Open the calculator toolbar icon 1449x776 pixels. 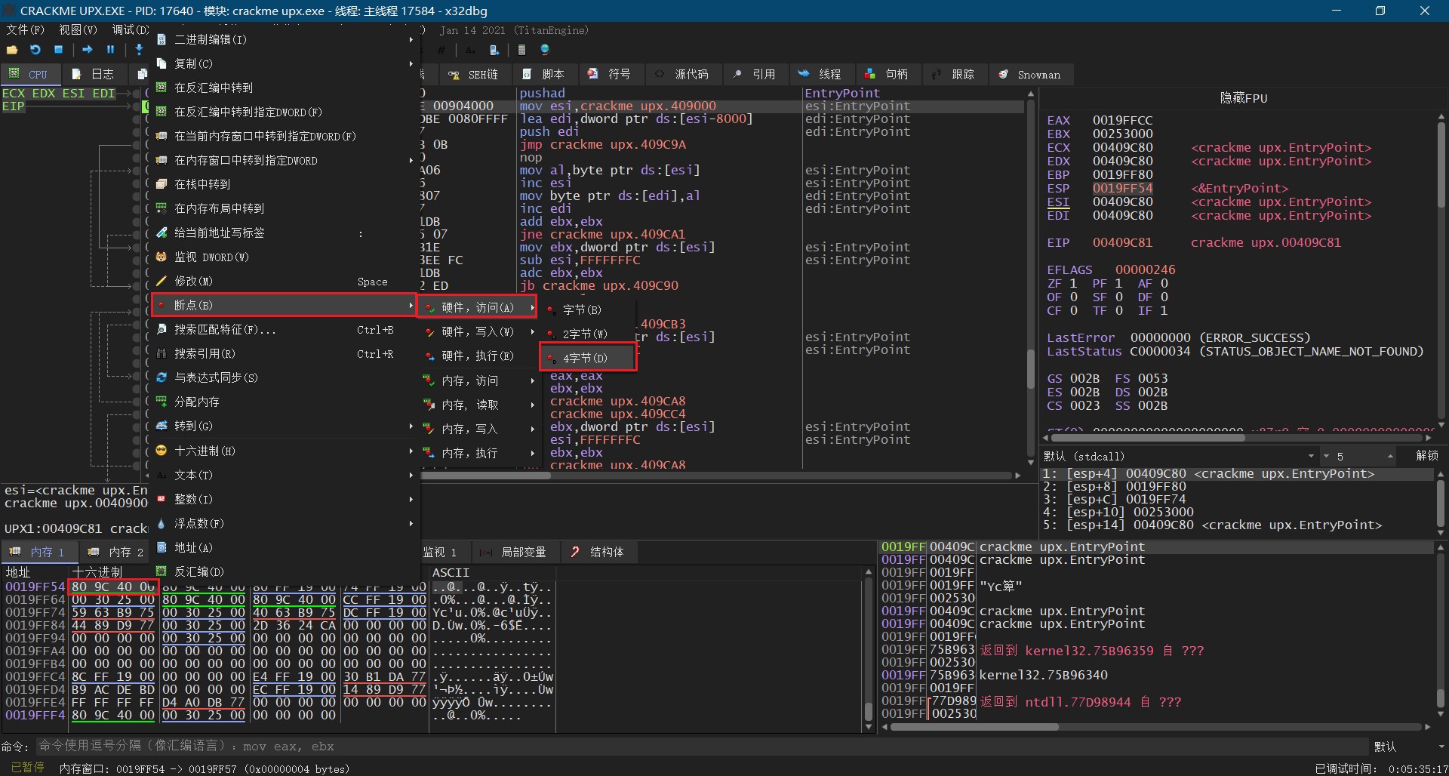[521, 50]
